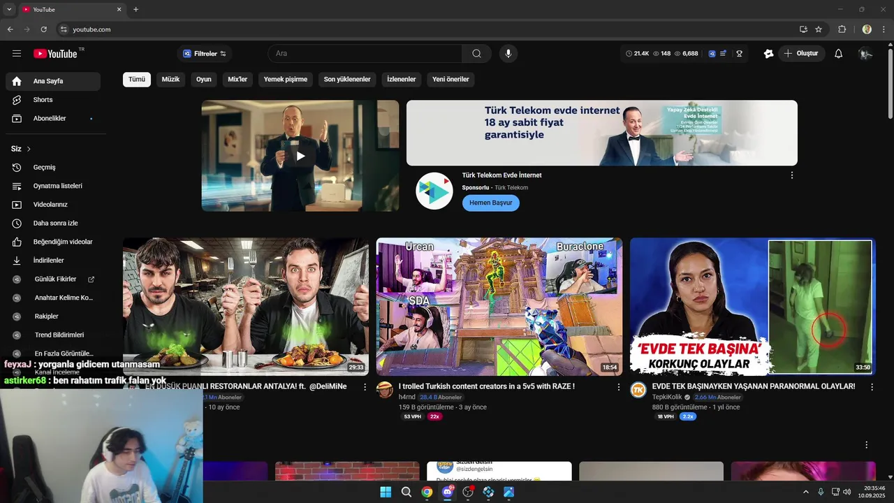Open Windows Start menu
This screenshot has height=503, width=894.
pyautogui.click(x=386, y=492)
